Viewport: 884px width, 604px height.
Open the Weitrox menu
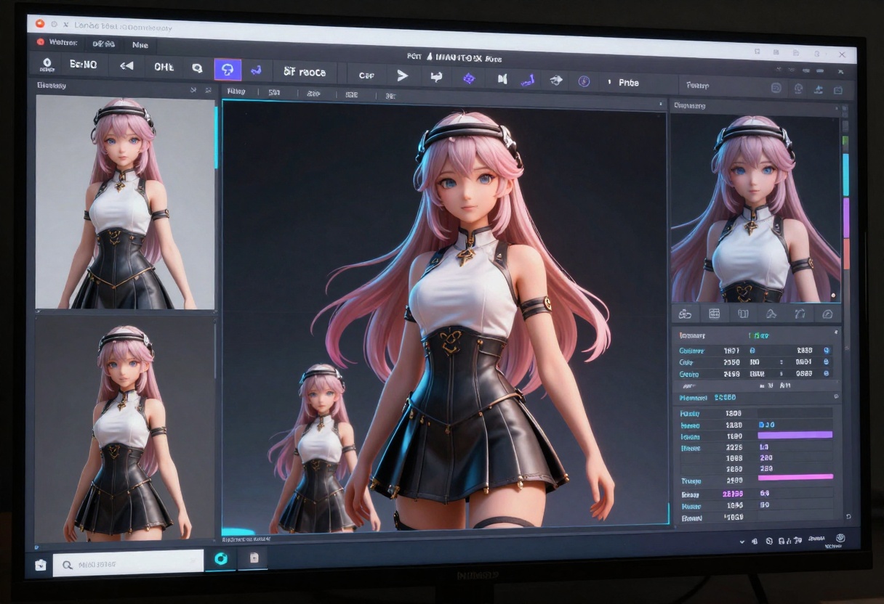pos(63,42)
